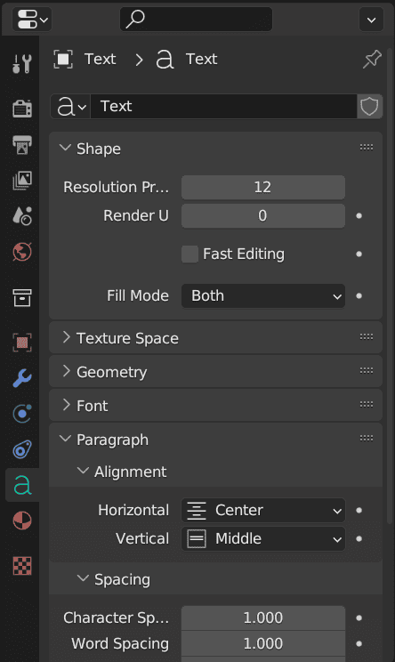The image size is (395, 662).
Task: Click the Character Spacing value field
Action: tap(263, 618)
